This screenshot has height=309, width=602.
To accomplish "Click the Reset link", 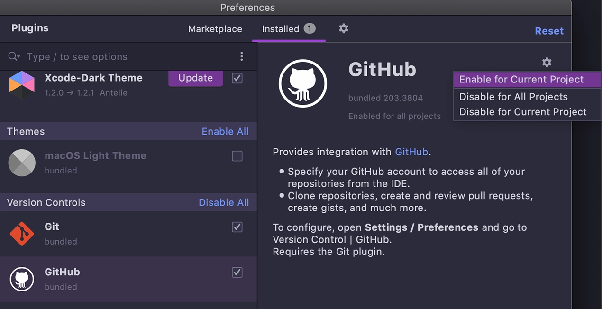I will 549,31.
